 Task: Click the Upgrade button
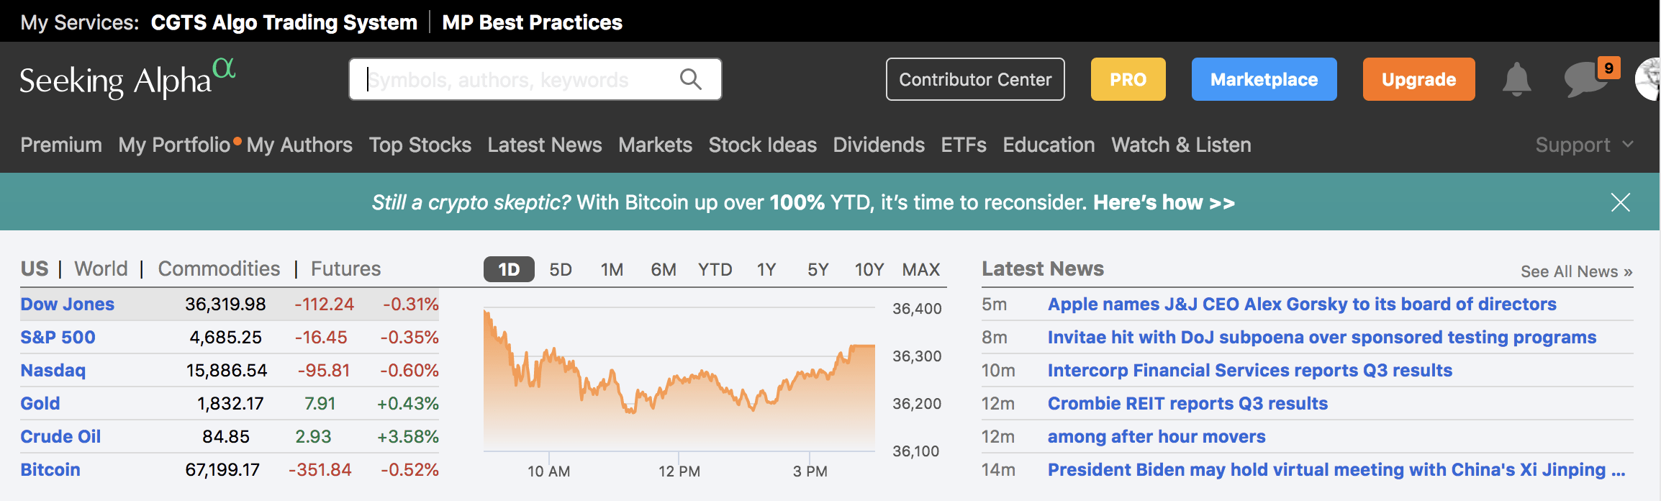[x=1418, y=79]
